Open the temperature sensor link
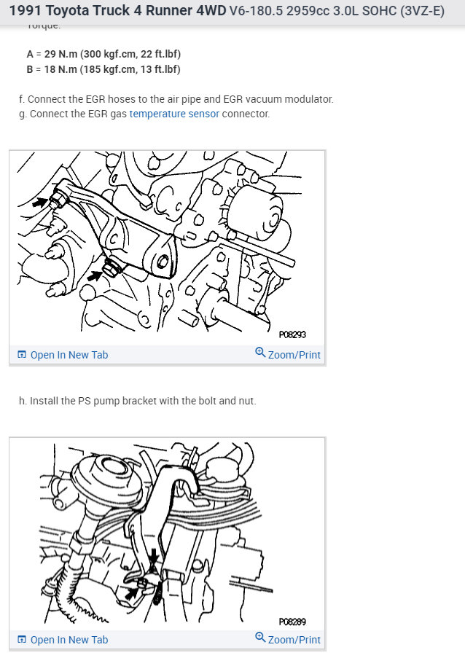 (174, 114)
